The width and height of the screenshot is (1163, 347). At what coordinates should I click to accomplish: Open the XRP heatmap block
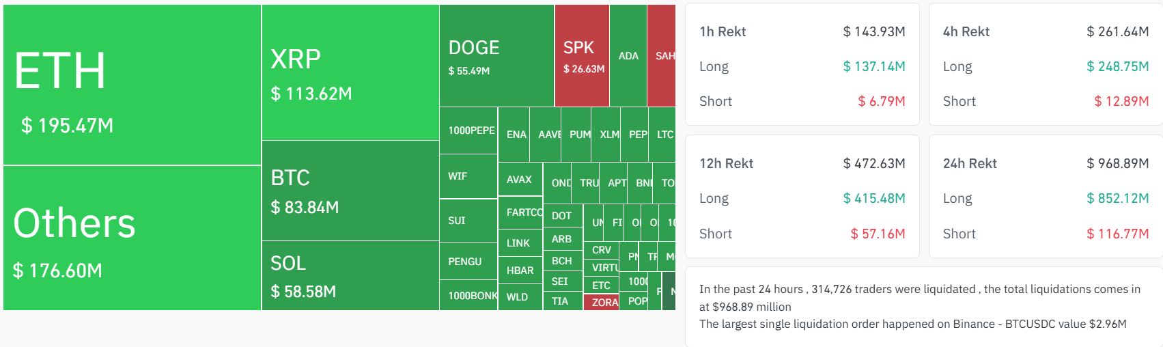tap(350, 72)
